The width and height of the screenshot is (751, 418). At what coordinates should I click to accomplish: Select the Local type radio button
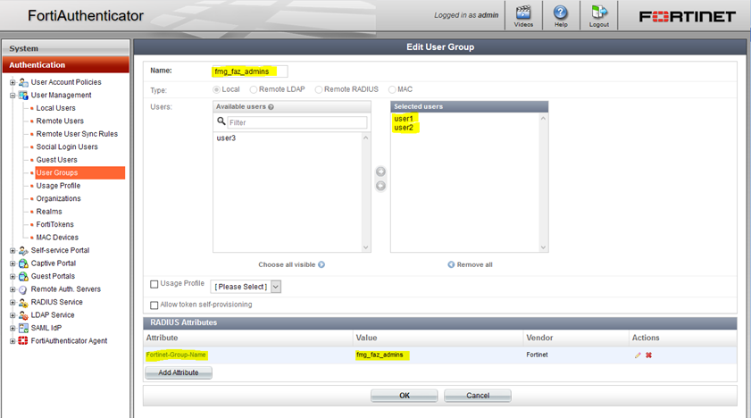pos(216,89)
